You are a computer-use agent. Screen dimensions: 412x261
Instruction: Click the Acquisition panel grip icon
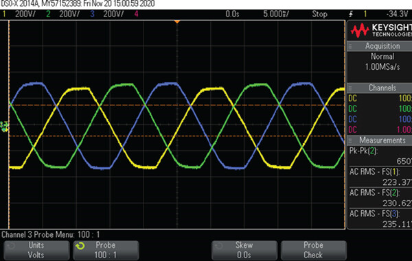point(350,47)
